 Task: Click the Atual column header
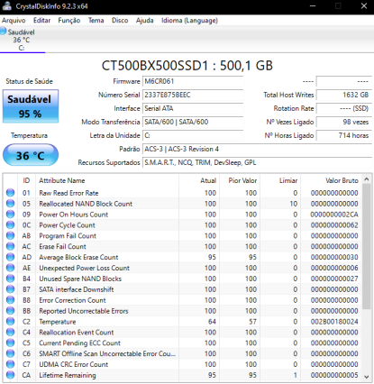pyautogui.click(x=199, y=180)
